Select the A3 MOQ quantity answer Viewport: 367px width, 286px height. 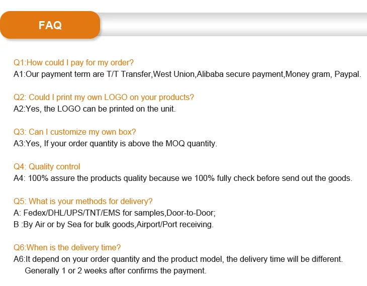pos(115,143)
